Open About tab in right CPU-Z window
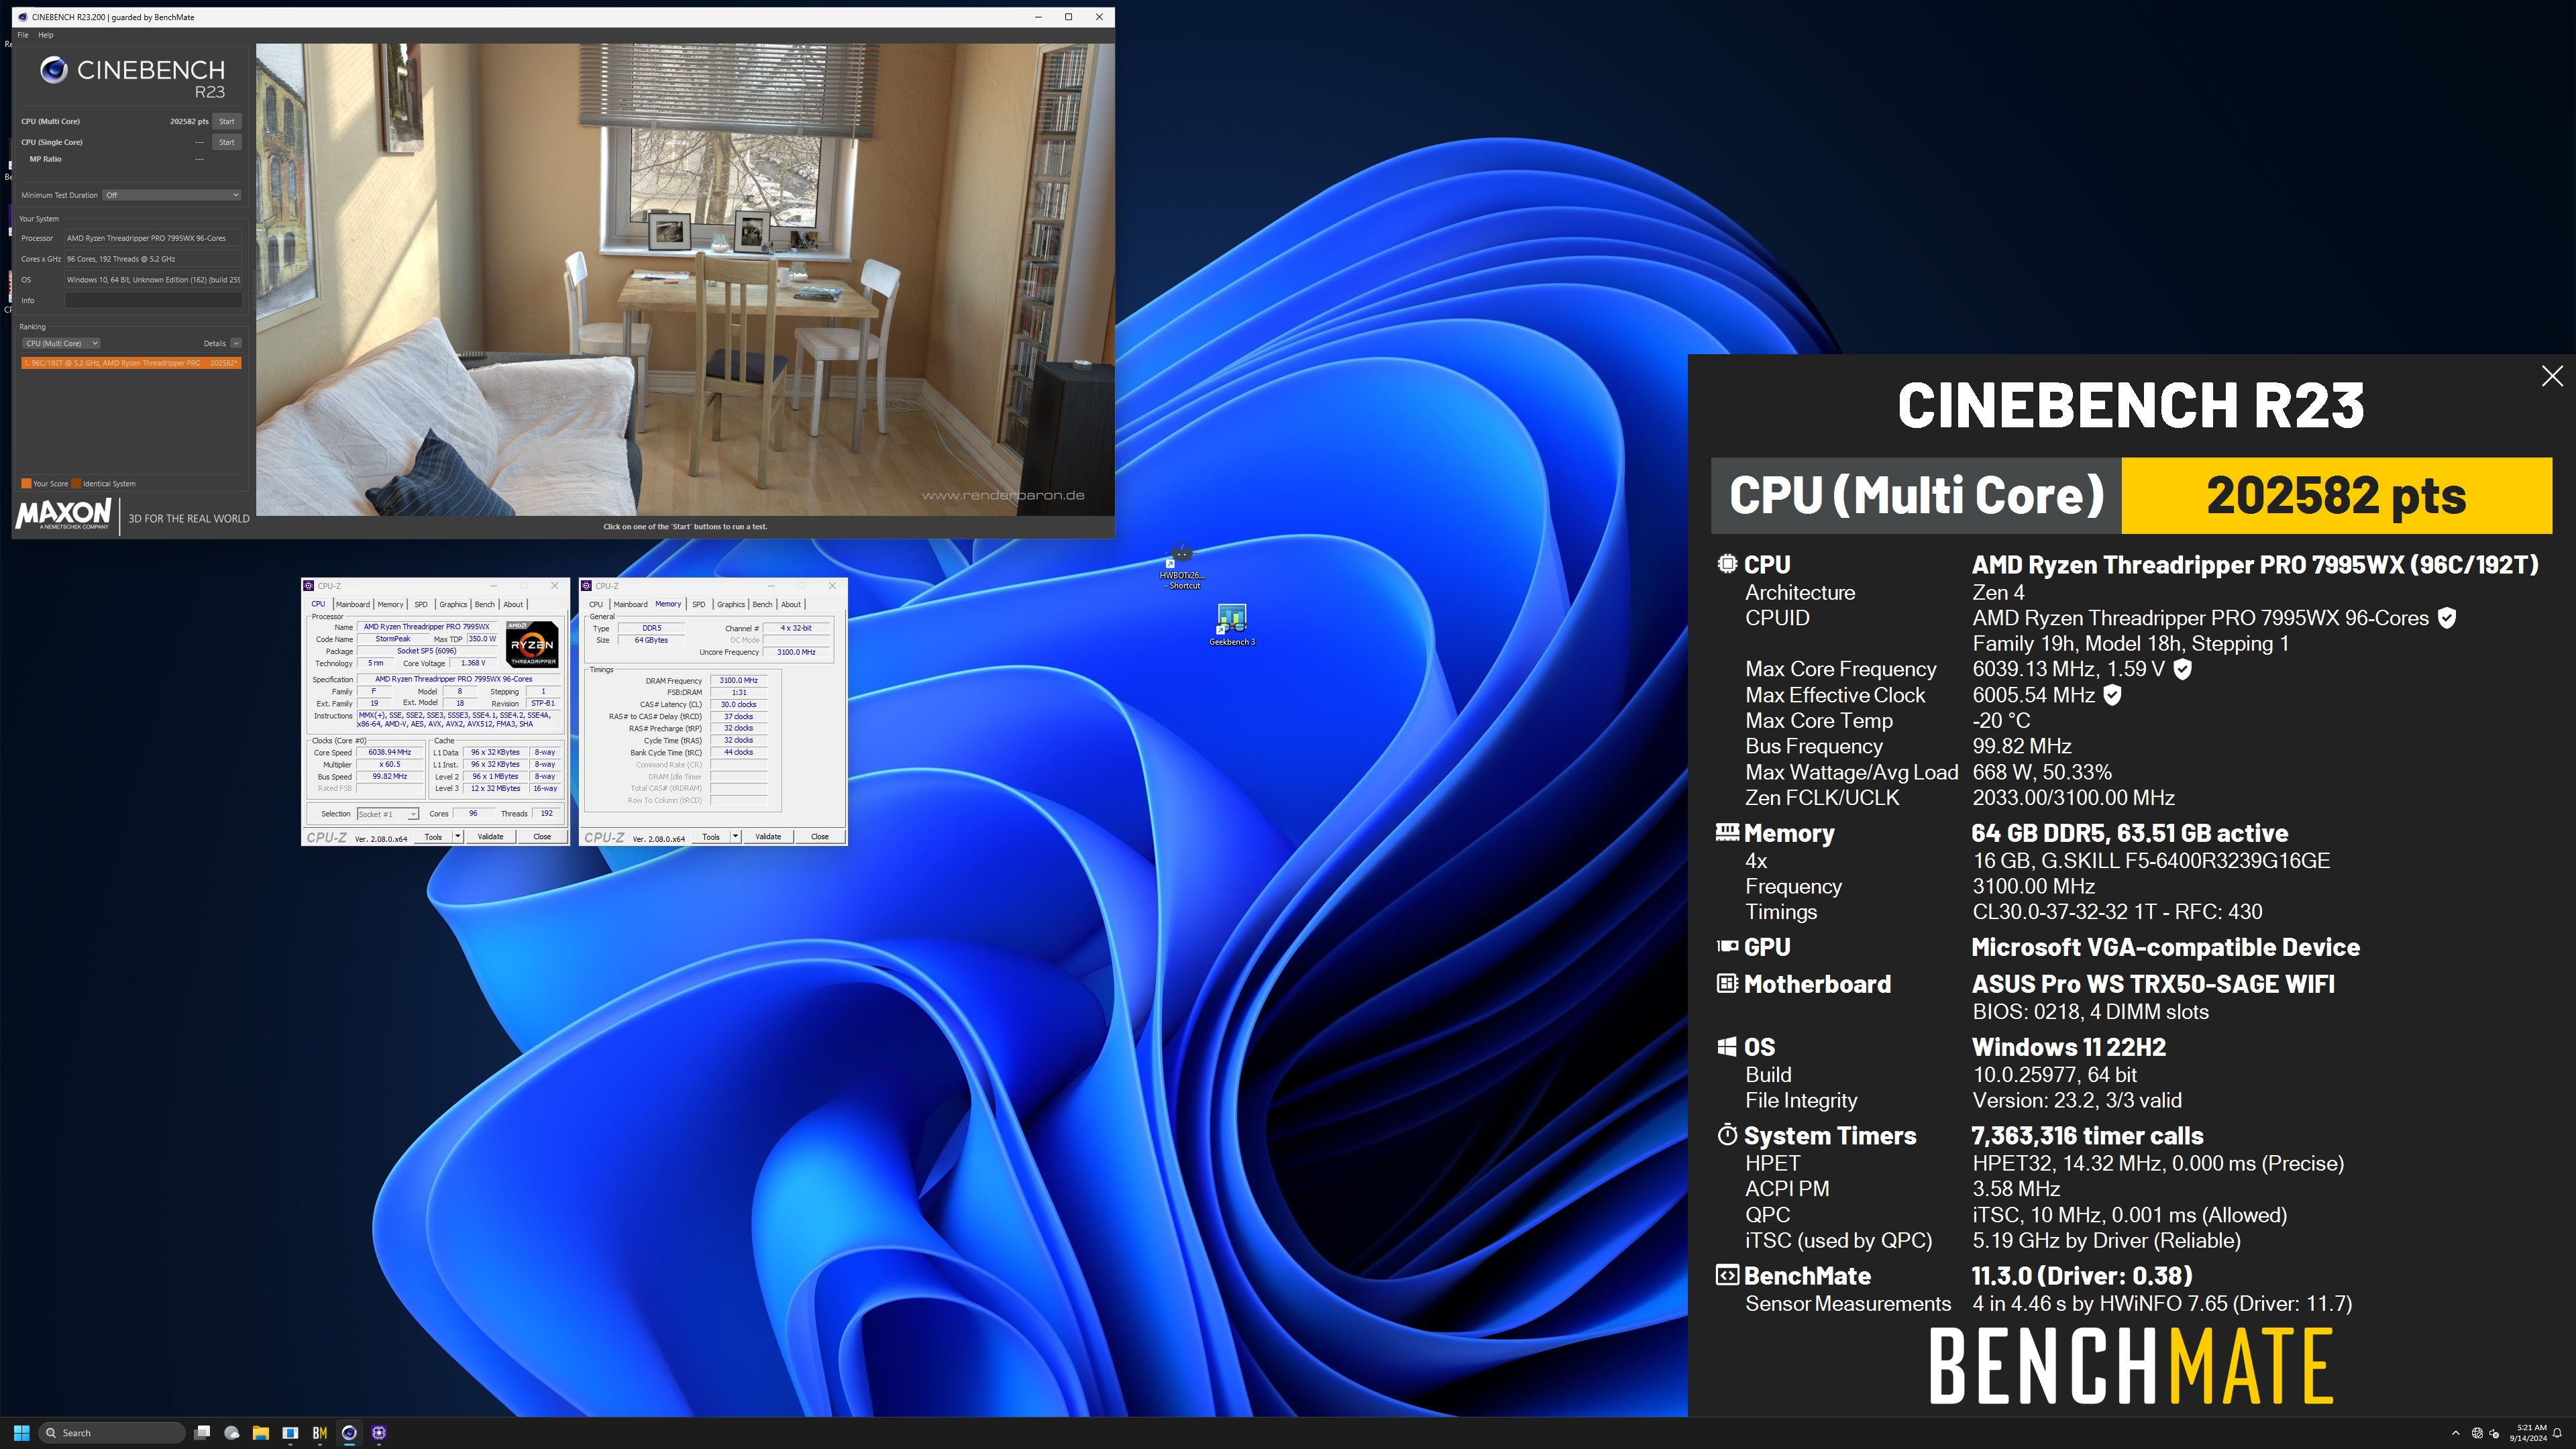This screenshot has width=2576, height=1449. point(791,604)
